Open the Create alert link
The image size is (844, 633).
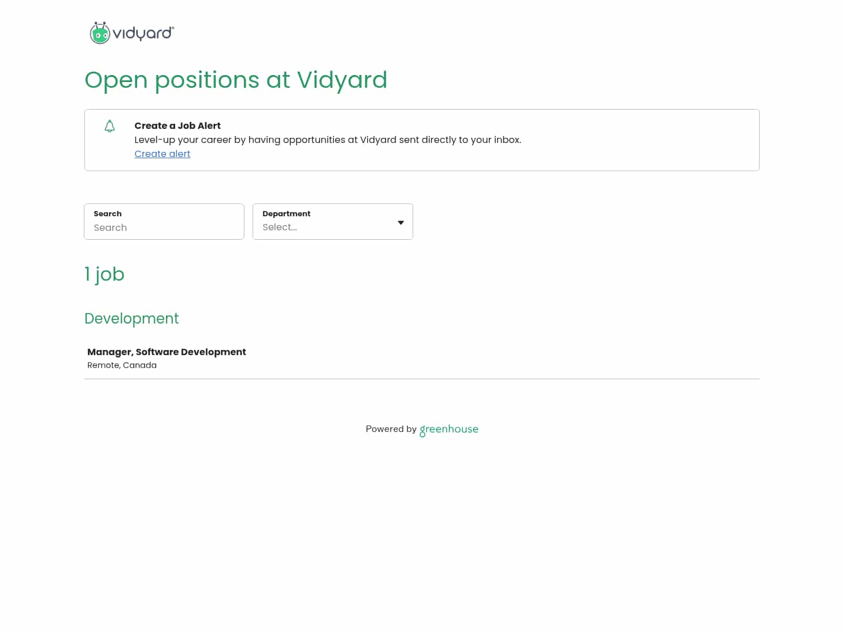162,154
